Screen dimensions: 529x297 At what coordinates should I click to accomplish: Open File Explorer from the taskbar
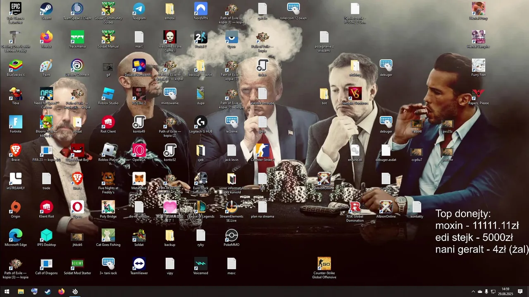click(21, 292)
